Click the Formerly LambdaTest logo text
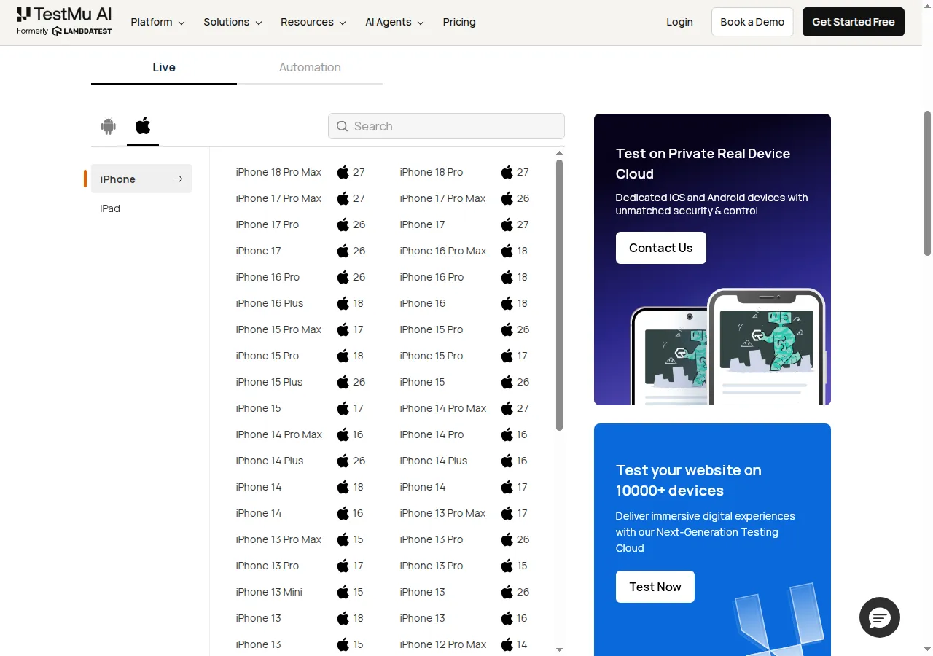Image resolution: width=933 pixels, height=656 pixels. click(x=64, y=31)
